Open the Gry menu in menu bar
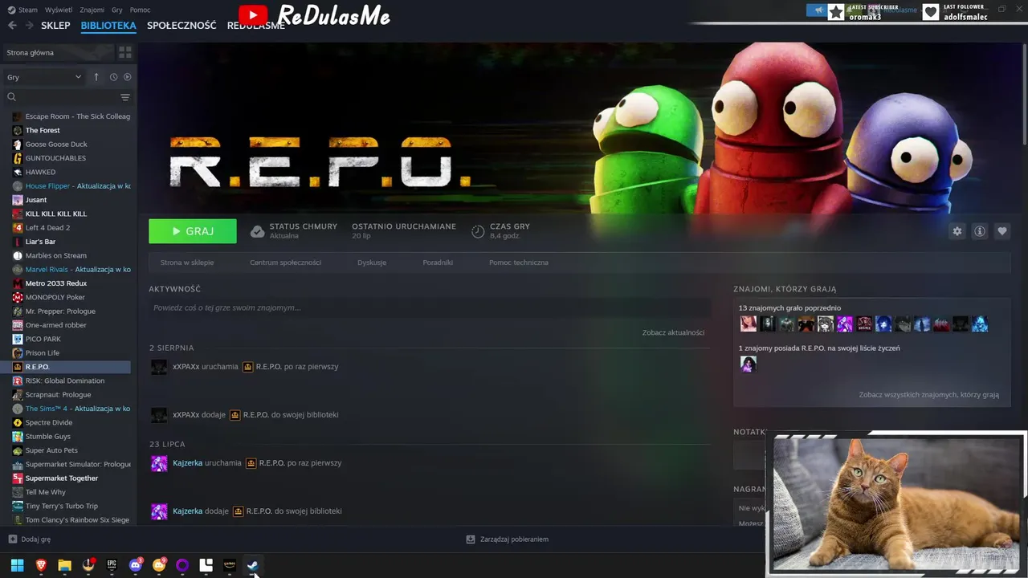Viewport: 1028px width, 578px height. pyautogui.click(x=117, y=10)
